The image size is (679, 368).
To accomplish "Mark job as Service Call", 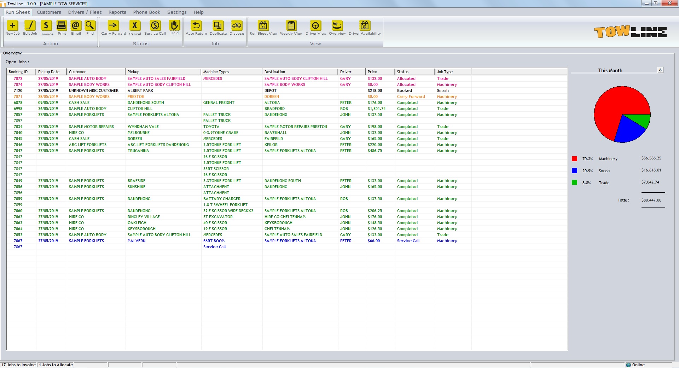I will (155, 28).
